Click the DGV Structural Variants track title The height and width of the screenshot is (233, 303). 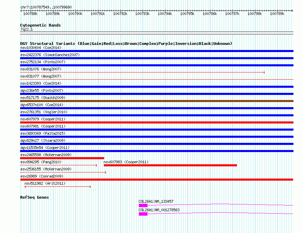click(x=126, y=44)
